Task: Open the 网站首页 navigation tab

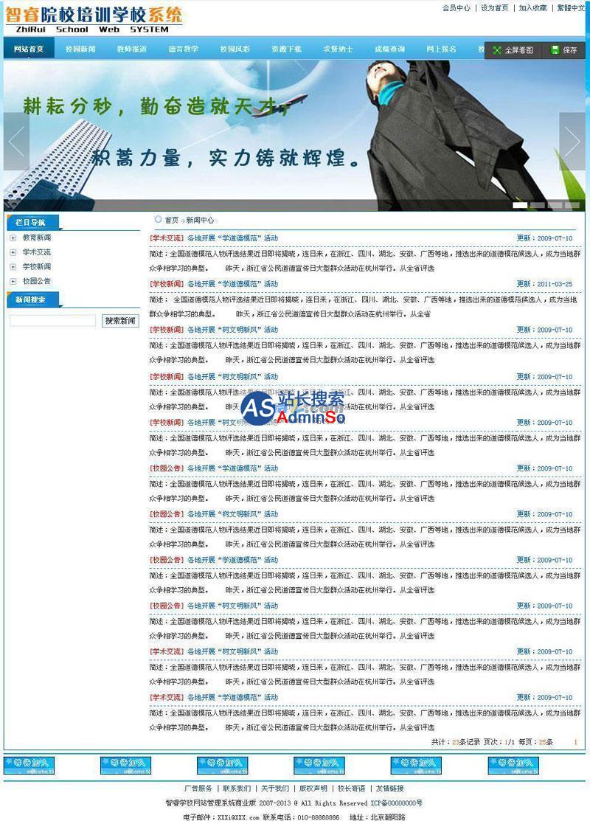Action: (x=29, y=49)
